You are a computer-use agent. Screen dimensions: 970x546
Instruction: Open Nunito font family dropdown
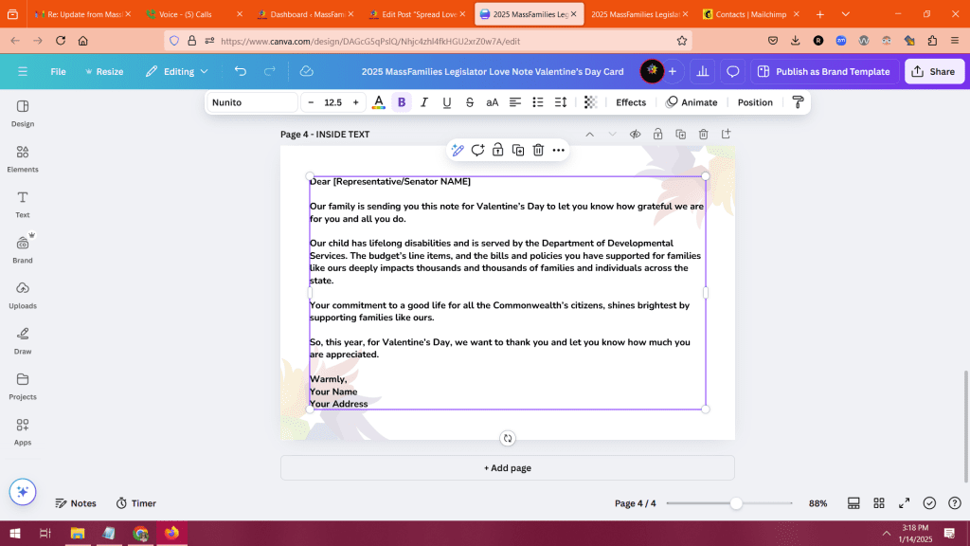point(252,102)
